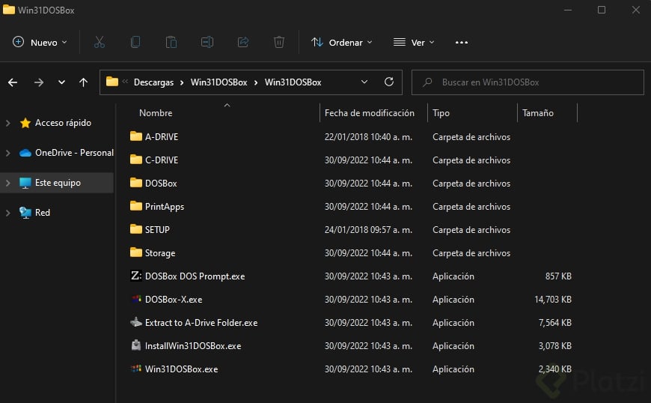
Task: Click Descargas in the breadcrumb path
Action: 153,82
